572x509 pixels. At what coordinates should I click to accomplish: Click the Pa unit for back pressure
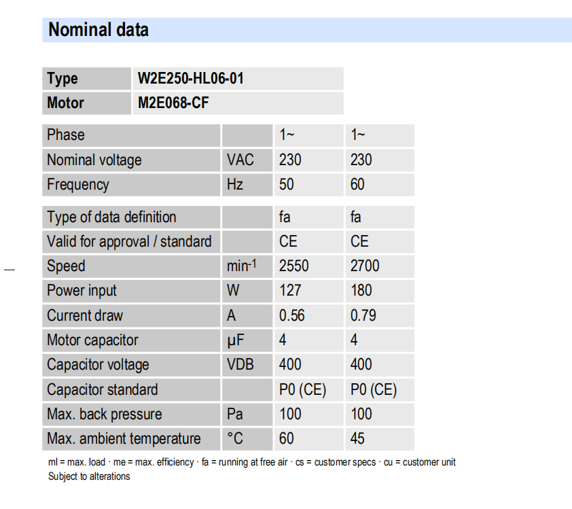pos(234,415)
